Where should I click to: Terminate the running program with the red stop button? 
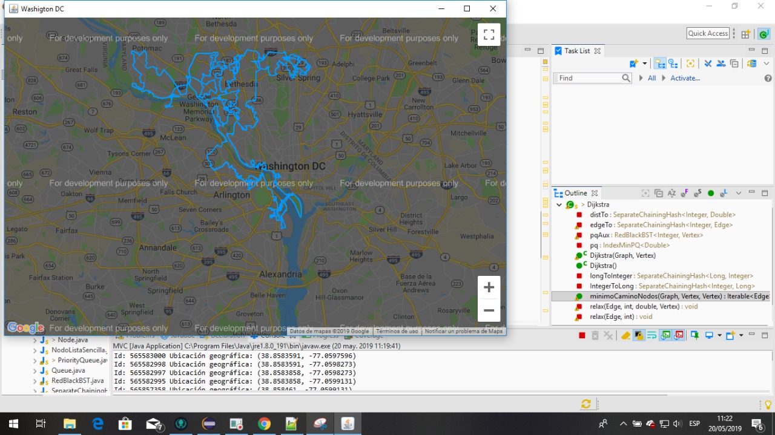tap(582, 335)
